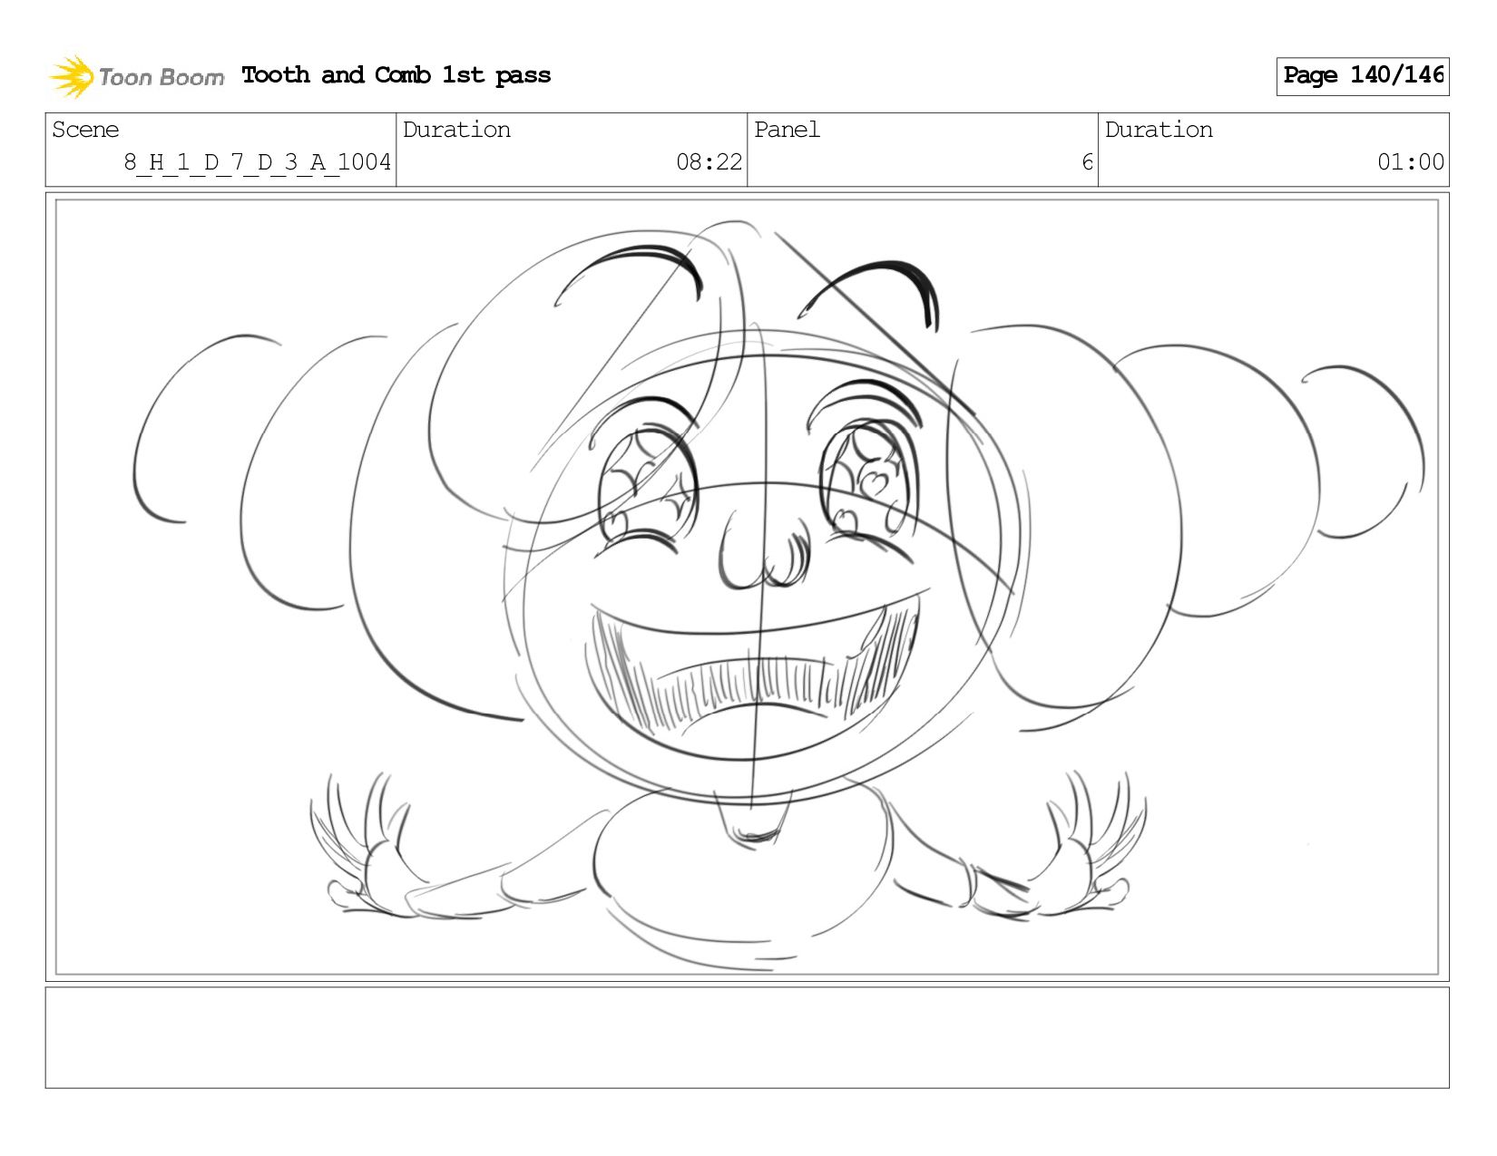The height and width of the screenshot is (1156, 1497).
Task: Click the panel number '6'
Action: pyautogui.click(x=1087, y=162)
